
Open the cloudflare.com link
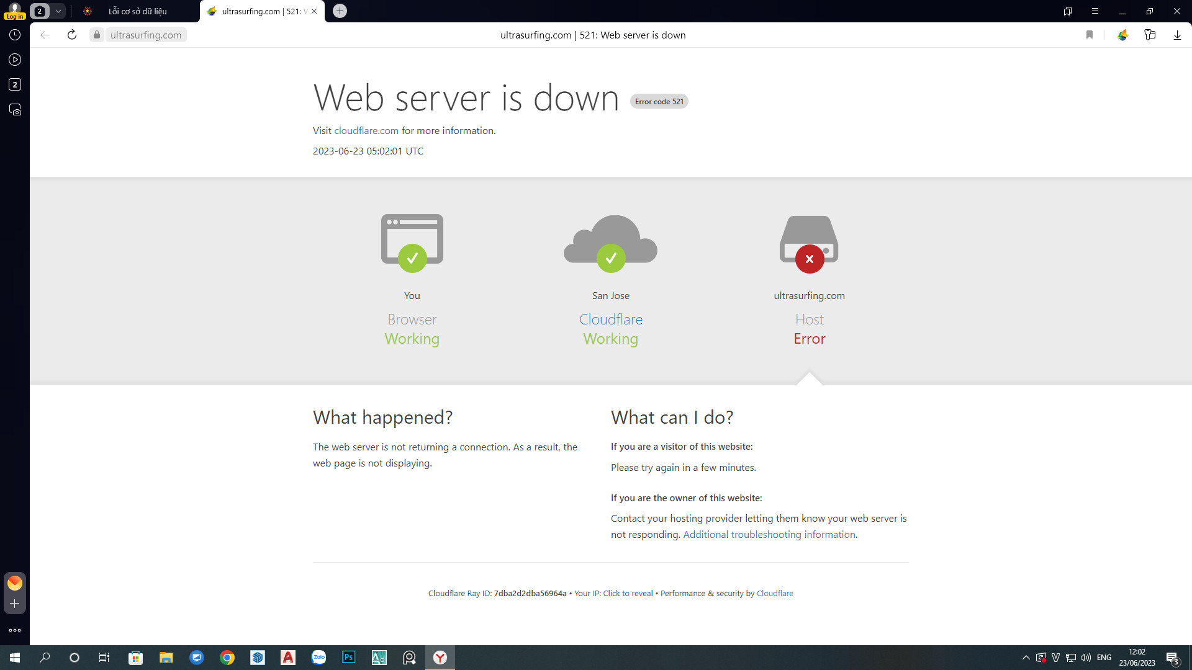tap(366, 130)
